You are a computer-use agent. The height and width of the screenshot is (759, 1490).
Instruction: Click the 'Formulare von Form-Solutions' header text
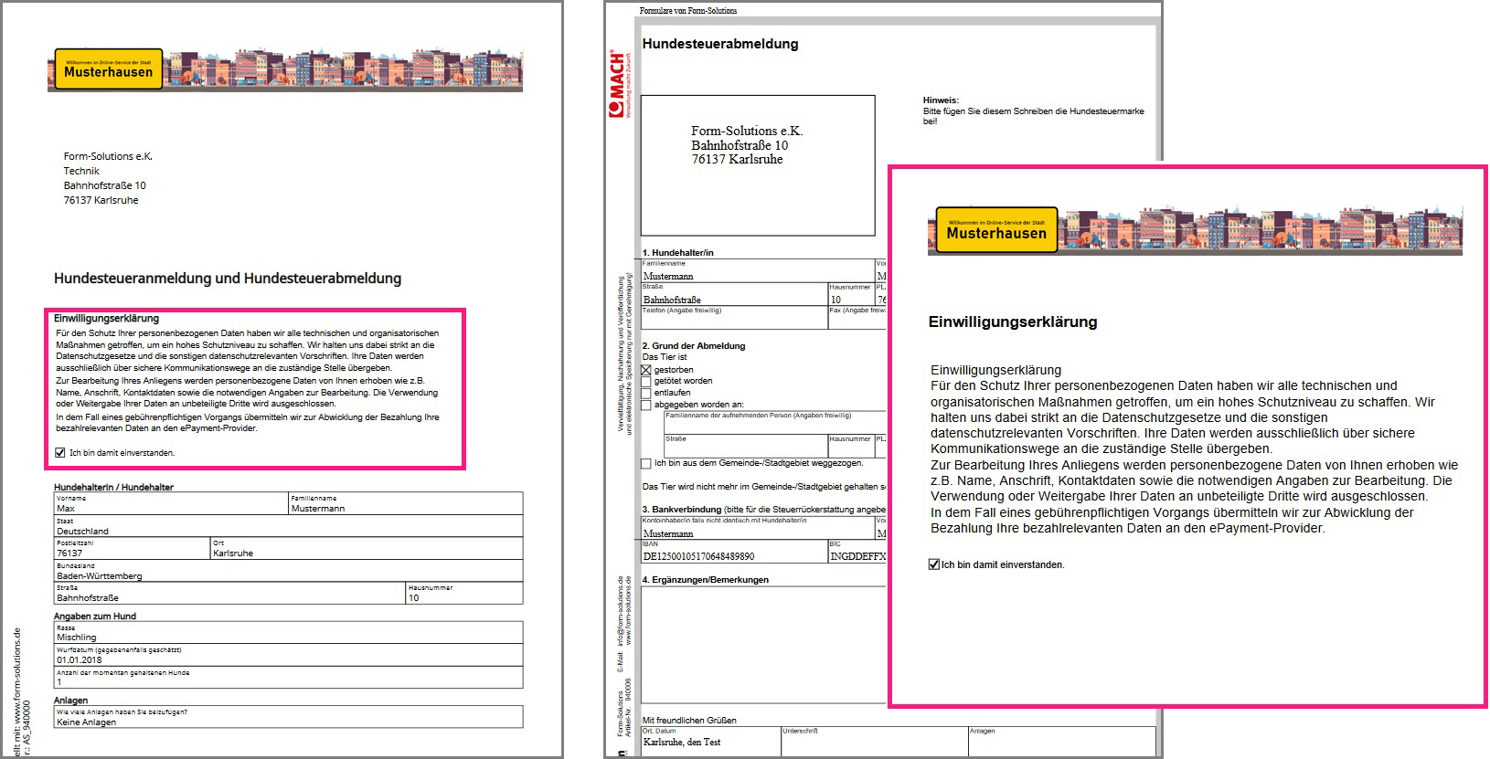(x=688, y=11)
